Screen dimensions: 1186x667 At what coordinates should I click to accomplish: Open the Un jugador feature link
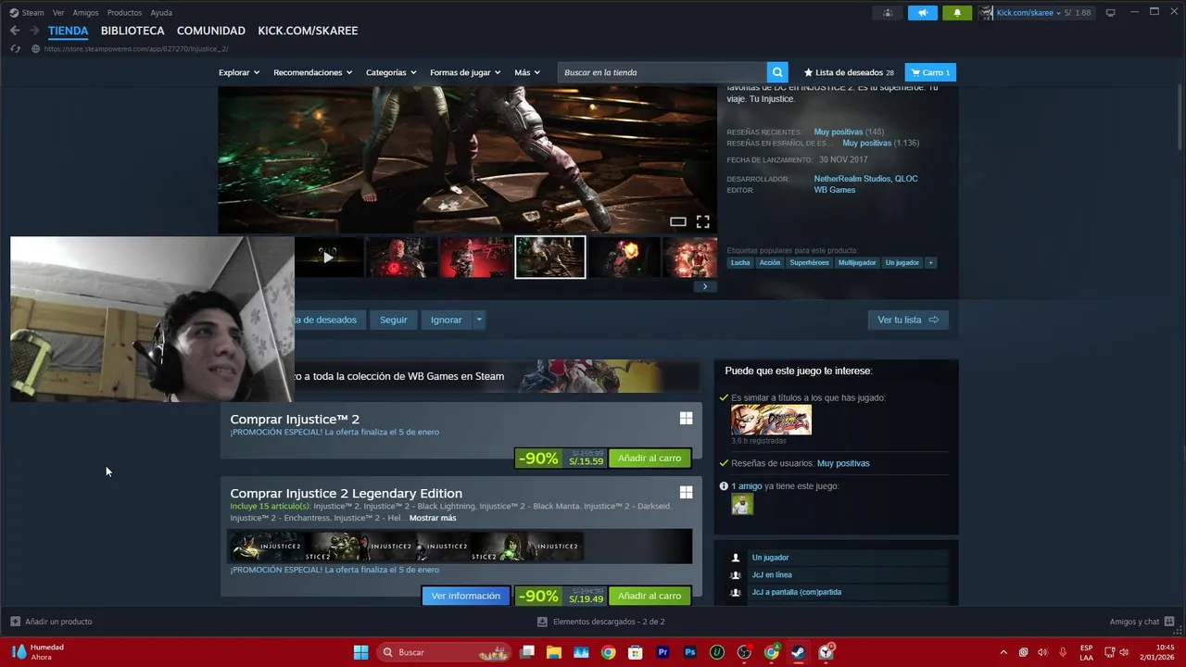coord(770,558)
